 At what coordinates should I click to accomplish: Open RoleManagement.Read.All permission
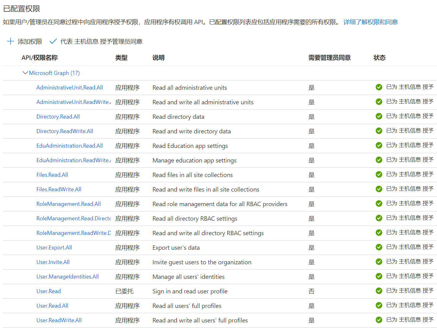click(x=69, y=204)
